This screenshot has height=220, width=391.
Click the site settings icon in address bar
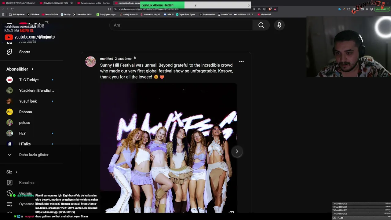[x=115, y=9]
